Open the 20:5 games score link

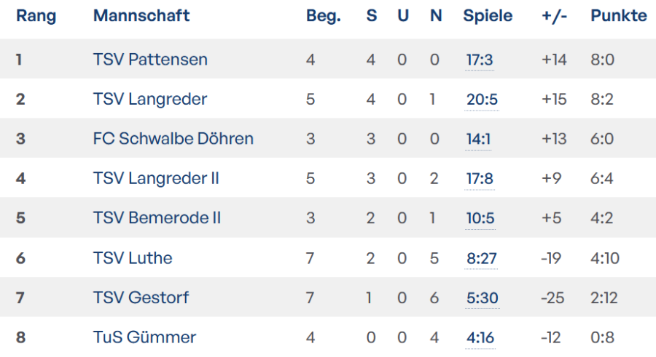[482, 99]
